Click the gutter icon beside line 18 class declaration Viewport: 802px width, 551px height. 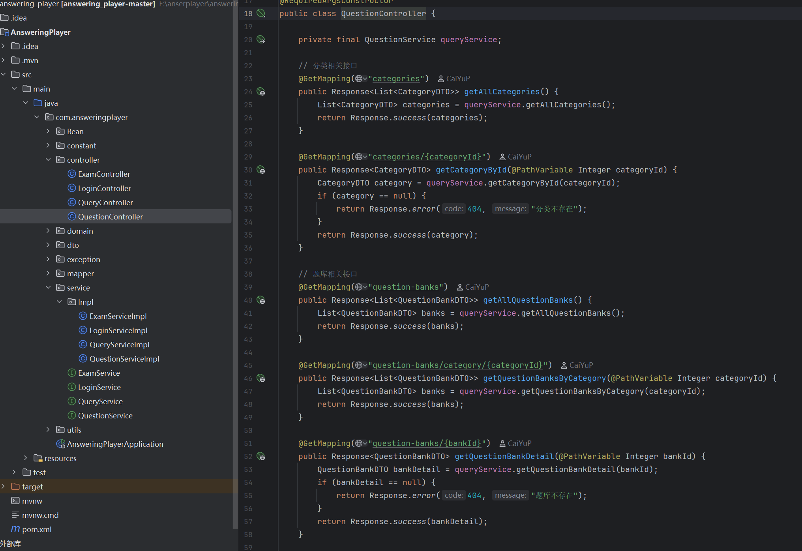261,13
